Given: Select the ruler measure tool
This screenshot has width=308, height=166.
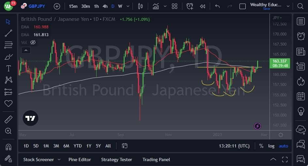Looking at the screenshot, I should [x=8, y=119].
